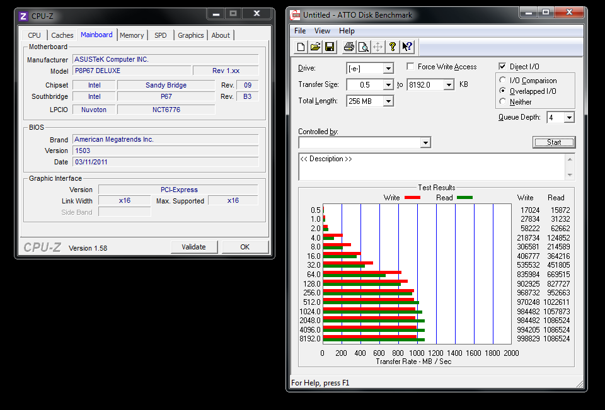Open the File menu in ATTO

point(300,31)
